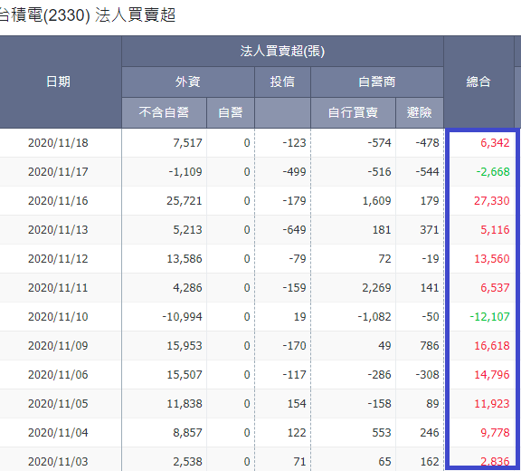Select date cell 2020/11/13
This screenshot has height=471, width=521.
tap(58, 230)
